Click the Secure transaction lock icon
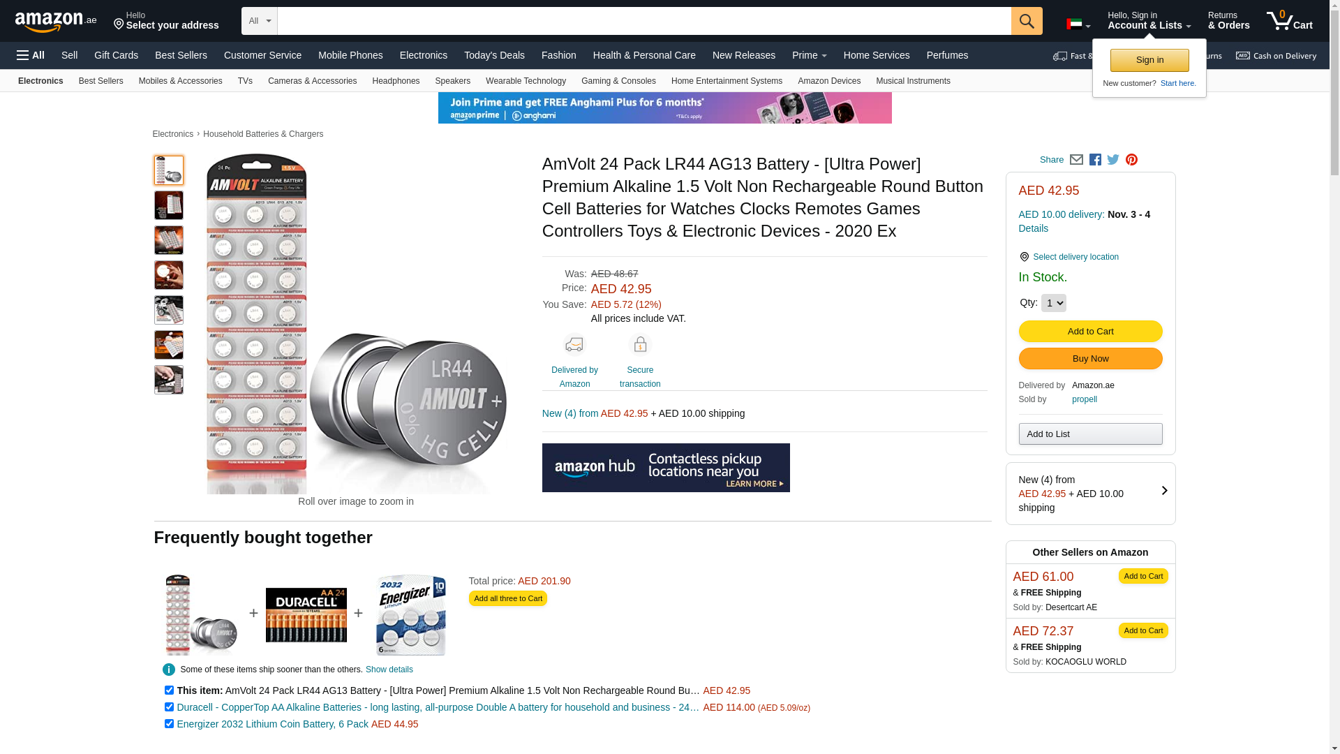 point(640,345)
